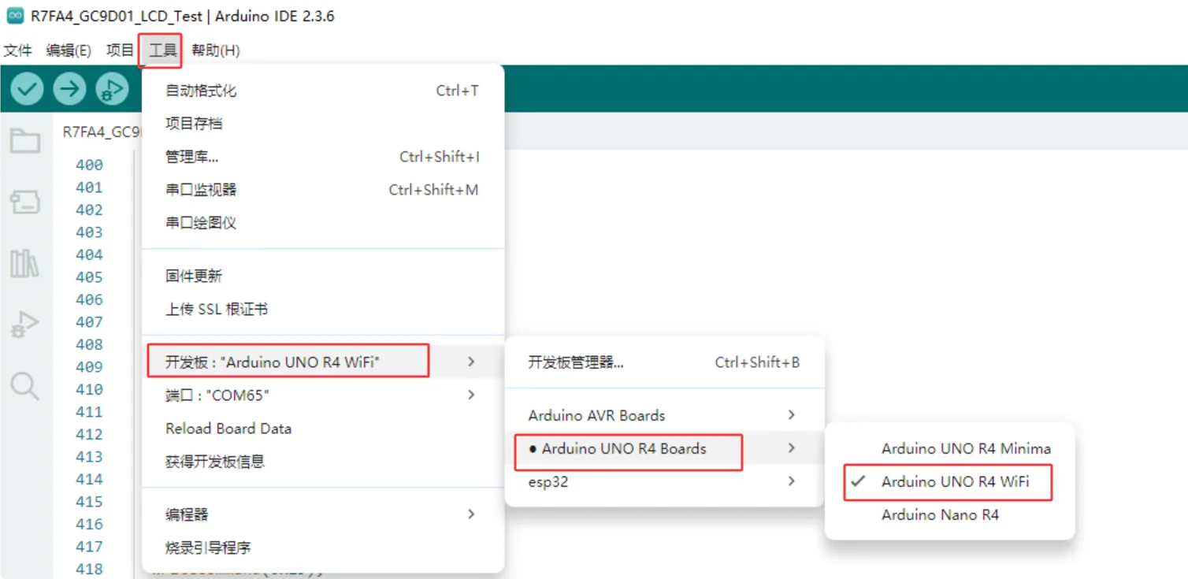Open the 文件 menu
The height and width of the screenshot is (579, 1188).
click(x=17, y=50)
